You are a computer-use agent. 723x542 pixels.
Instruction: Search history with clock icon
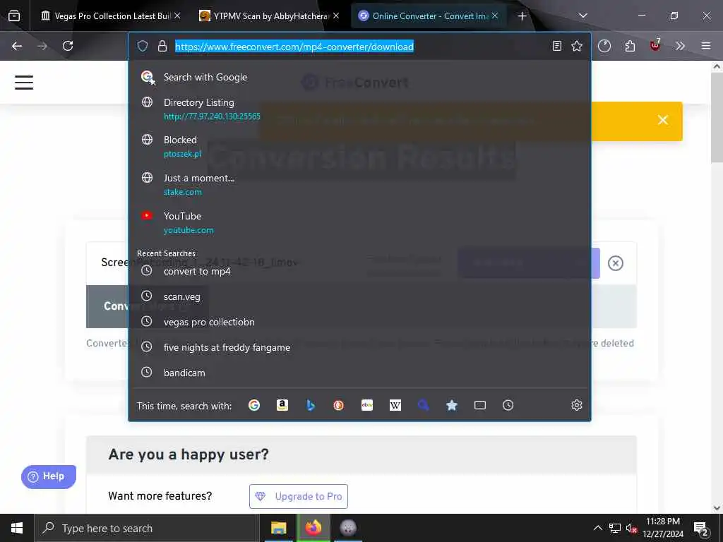pyautogui.click(x=508, y=405)
